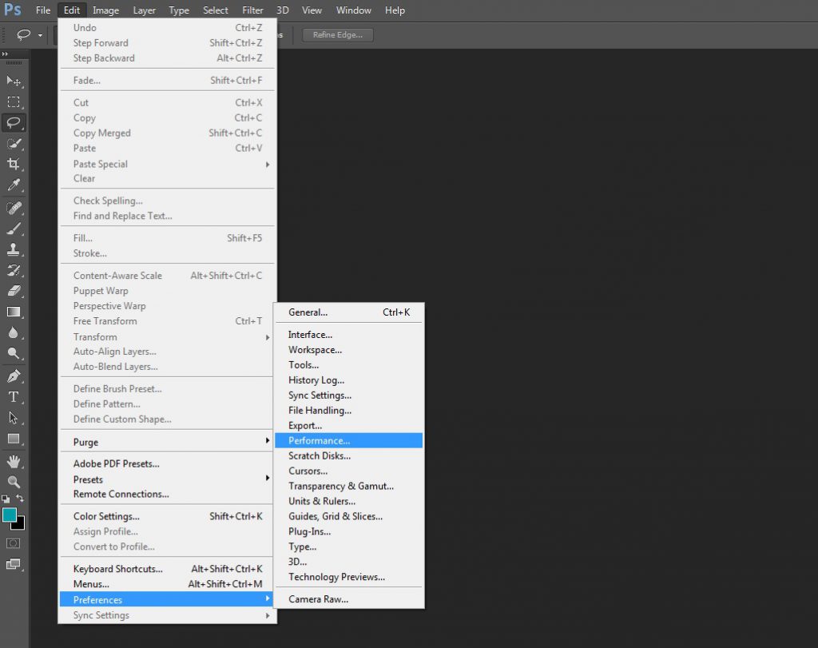Open the Filter menu
818x648 pixels.
252,10
